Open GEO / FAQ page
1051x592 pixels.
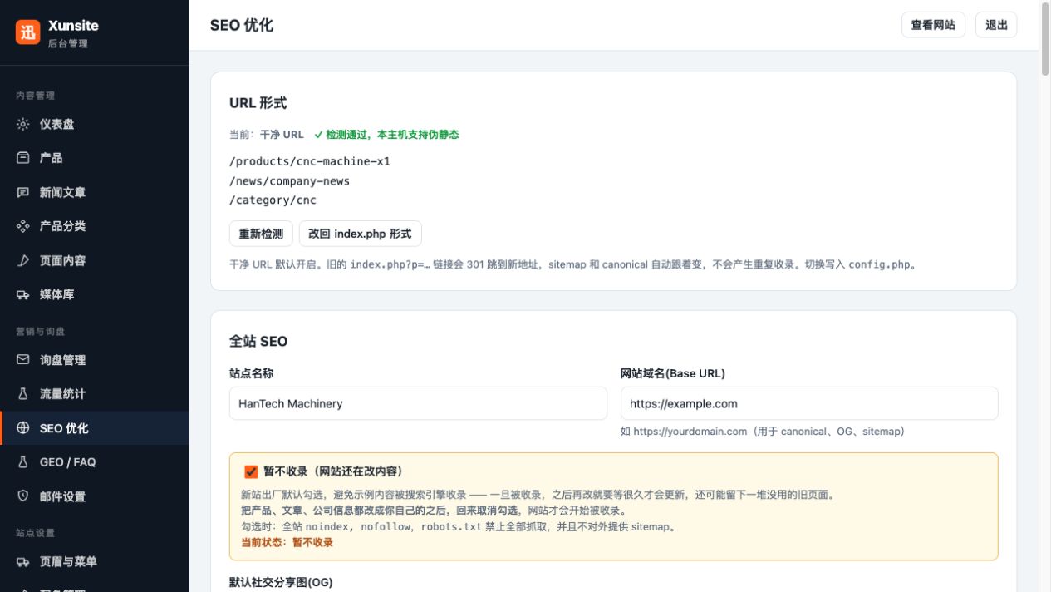click(94, 462)
